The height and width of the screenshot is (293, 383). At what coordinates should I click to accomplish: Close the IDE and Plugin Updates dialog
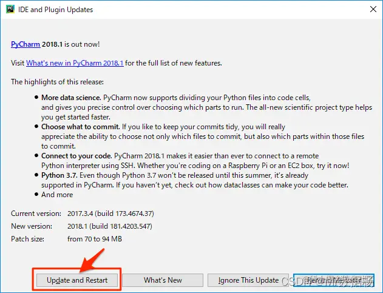tap(373, 9)
